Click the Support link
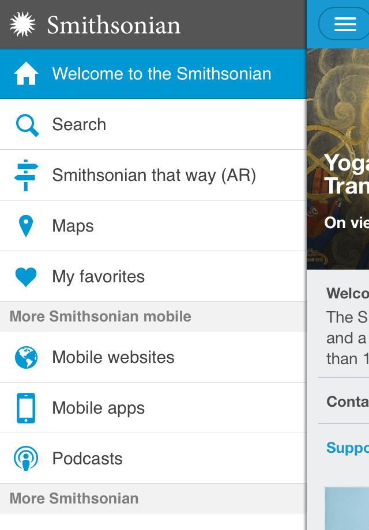The width and height of the screenshot is (369, 530). point(347,448)
